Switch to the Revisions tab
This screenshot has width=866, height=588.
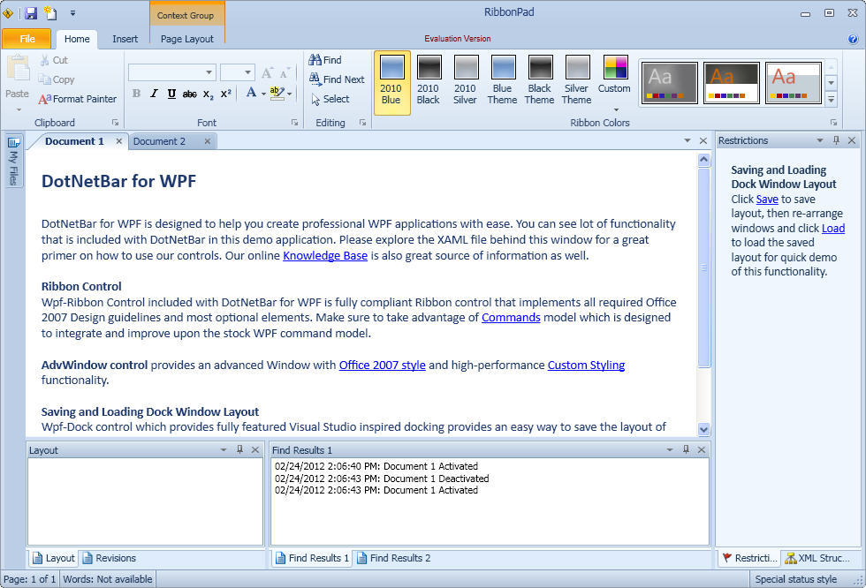pyautogui.click(x=110, y=558)
